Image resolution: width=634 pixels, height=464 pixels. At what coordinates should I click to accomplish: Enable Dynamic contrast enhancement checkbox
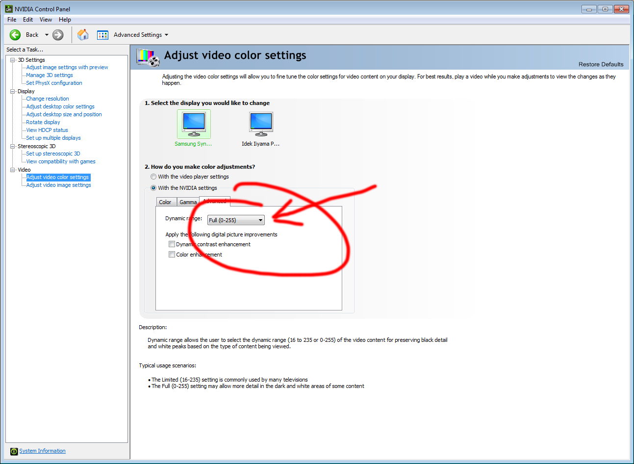[172, 244]
